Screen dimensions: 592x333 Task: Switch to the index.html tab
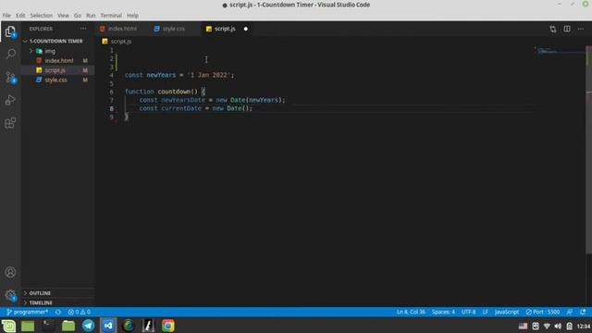122,29
